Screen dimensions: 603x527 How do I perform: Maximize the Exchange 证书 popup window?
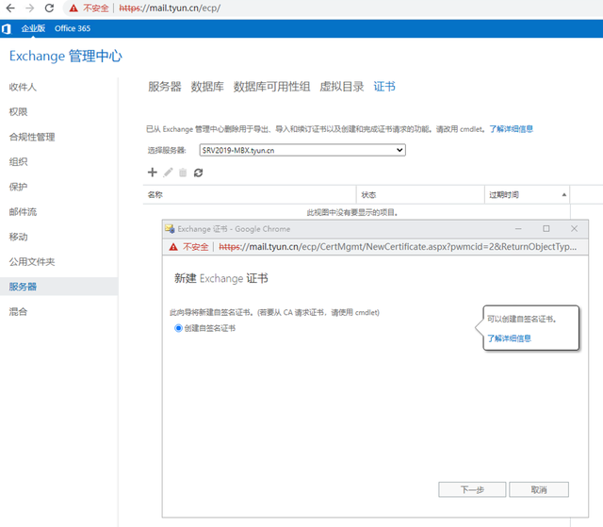pyautogui.click(x=546, y=229)
